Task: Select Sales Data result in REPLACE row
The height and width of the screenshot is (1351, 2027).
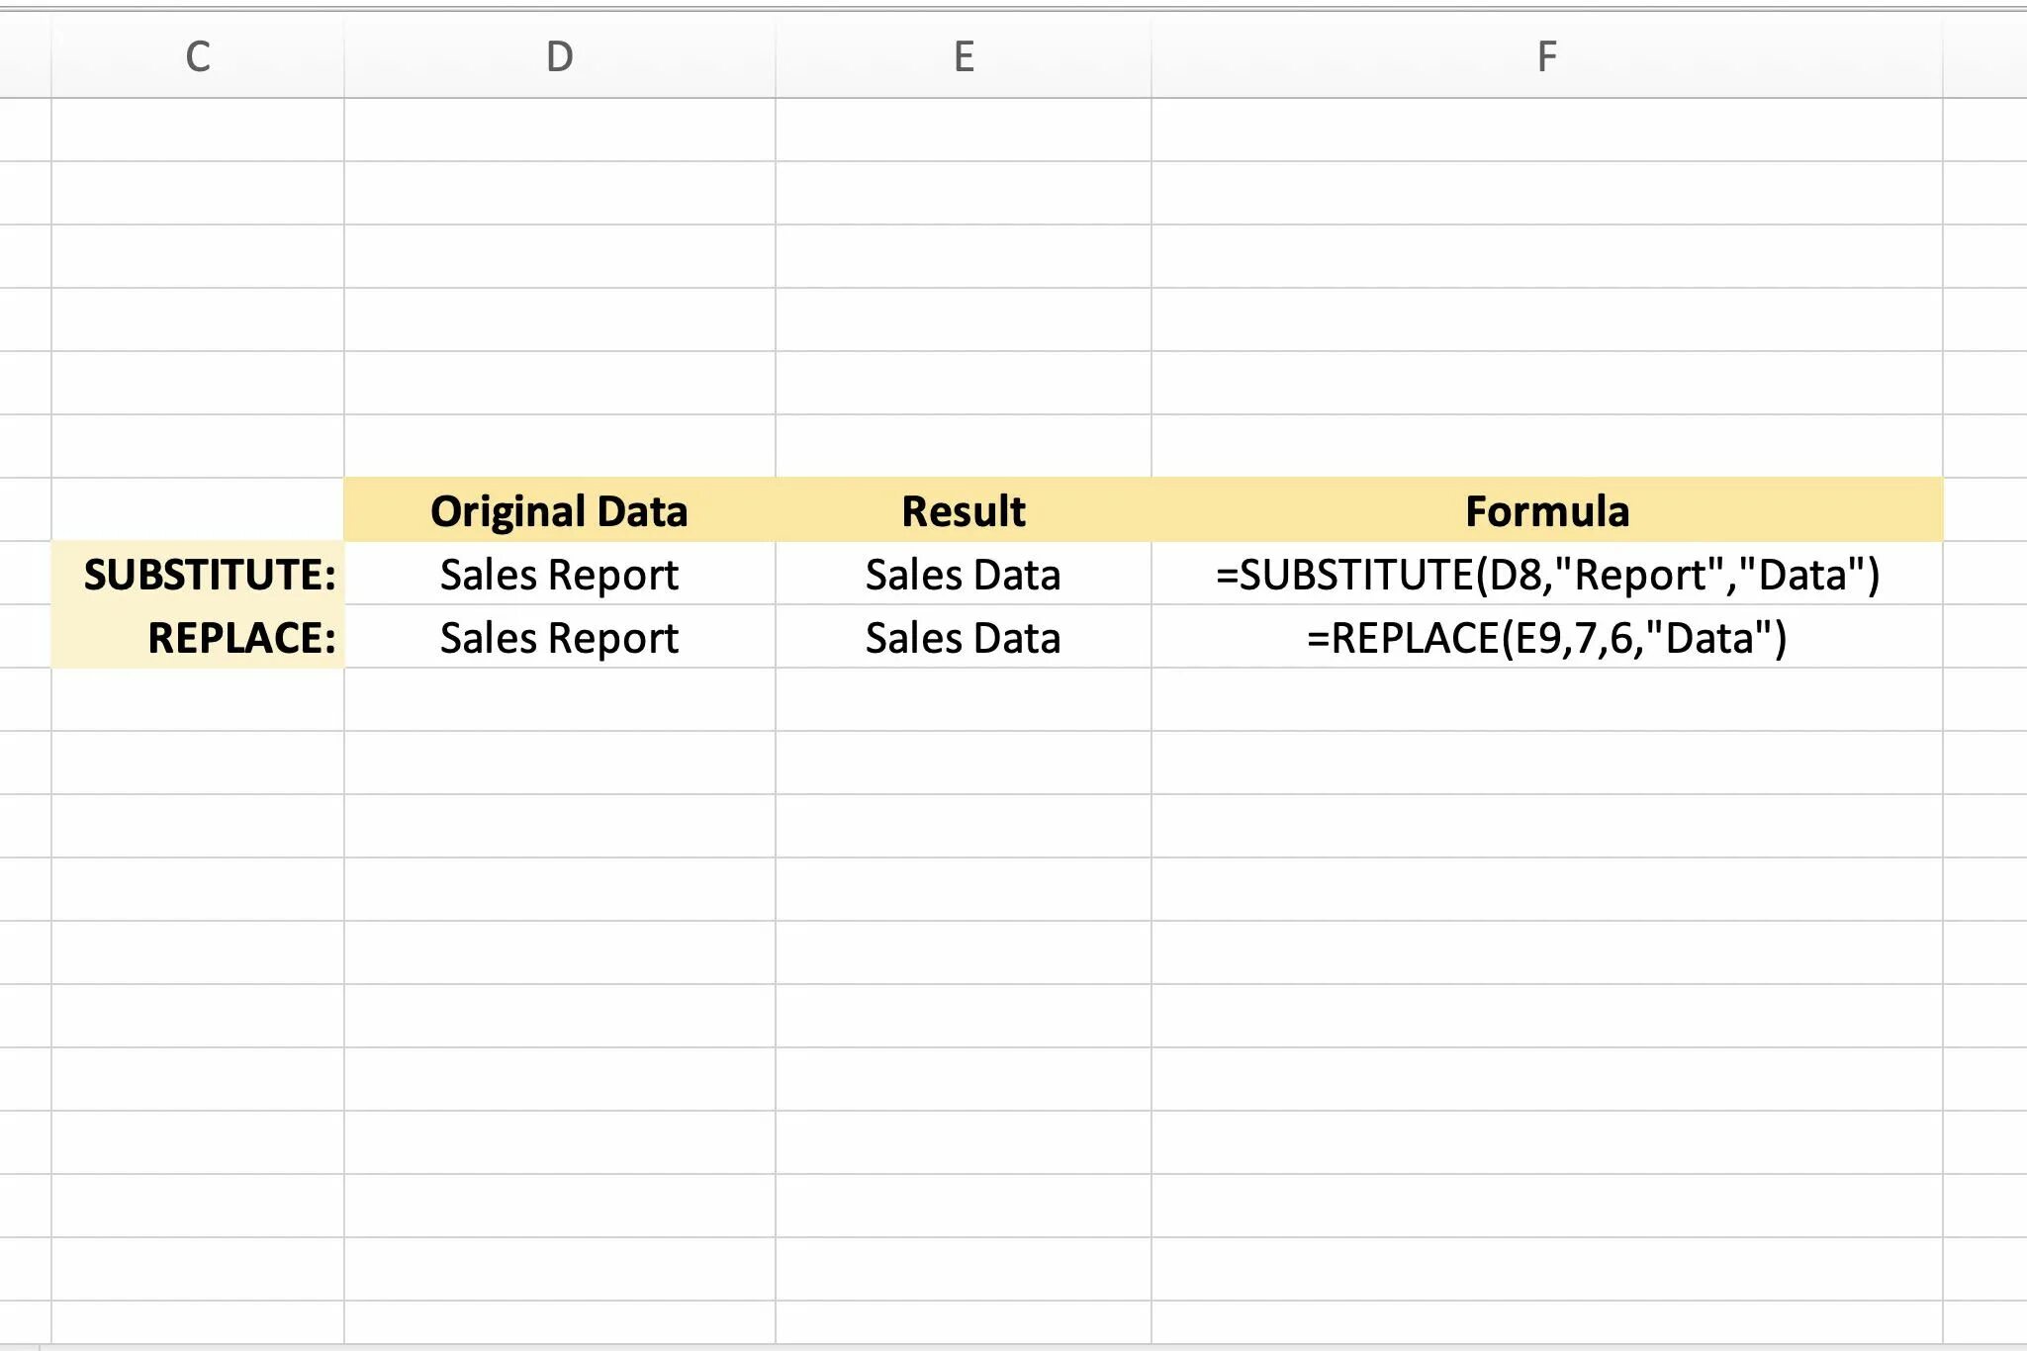Action: pyautogui.click(x=964, y=638)
